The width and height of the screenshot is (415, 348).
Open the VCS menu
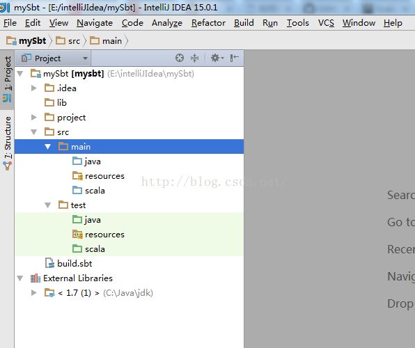[x=326, y=23]
